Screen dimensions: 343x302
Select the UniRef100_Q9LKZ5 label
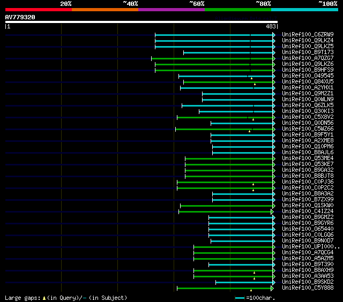308,47
